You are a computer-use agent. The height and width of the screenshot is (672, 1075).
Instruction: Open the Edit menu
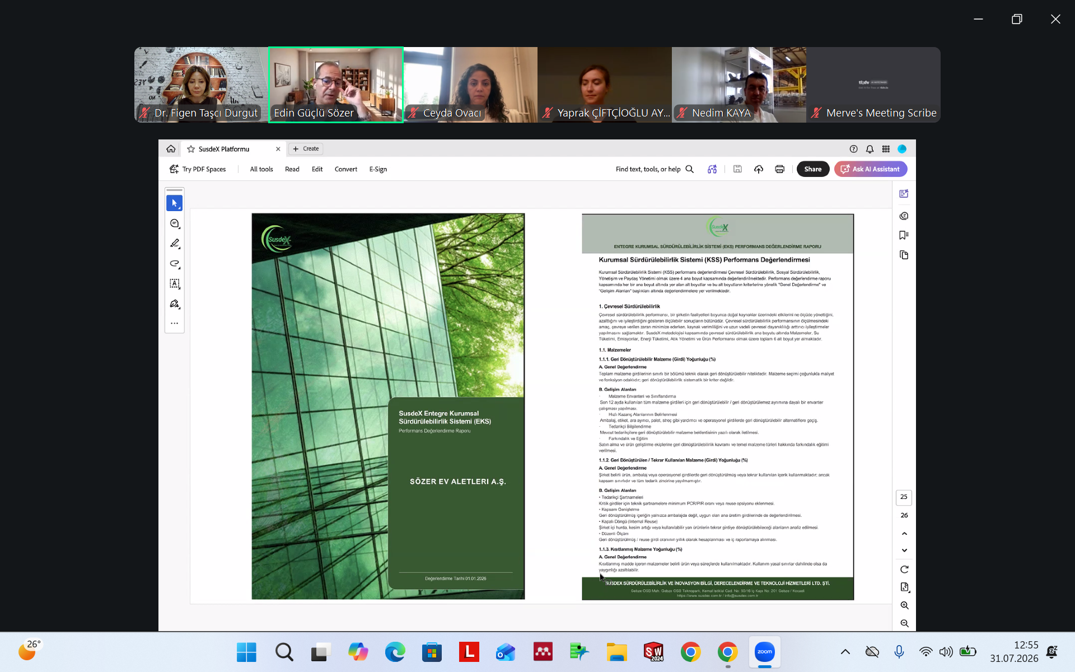pos(317,169)
